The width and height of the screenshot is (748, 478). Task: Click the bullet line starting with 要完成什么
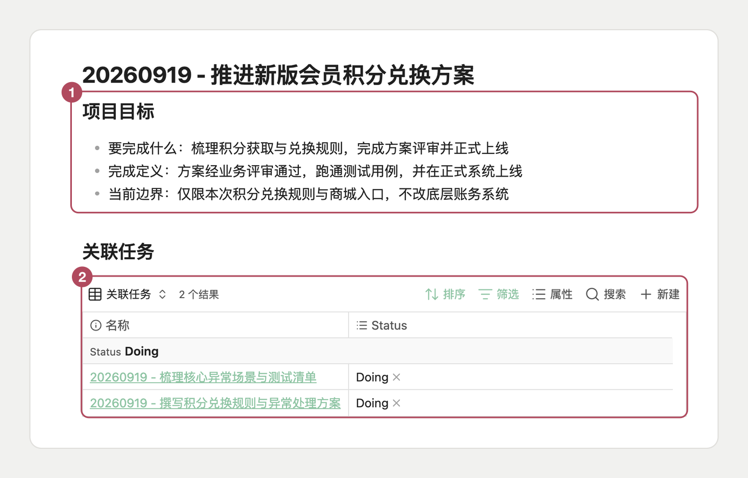click(309, 148)
